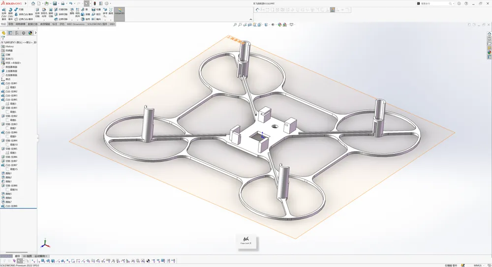Print the document with printer icon
The height and width of the screenshot is (267, 492).
pos(63,3)
